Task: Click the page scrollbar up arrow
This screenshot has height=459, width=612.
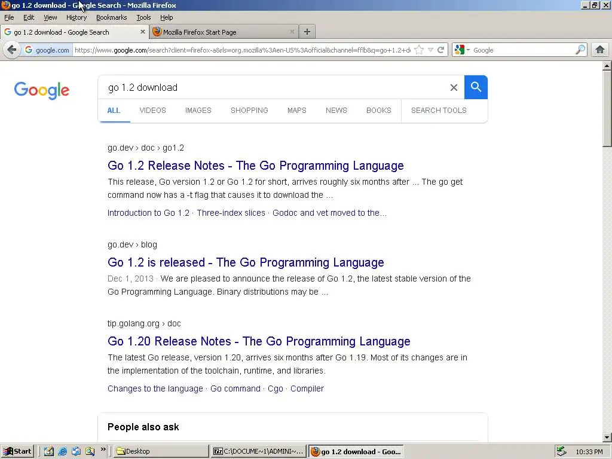Action: point(607,66)
